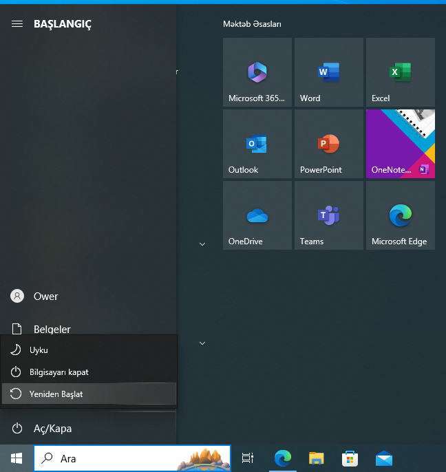Image resolution: width=446 pixels, height=472 pixels.
Task: Open the Excel tile
Action: (400, 72)
